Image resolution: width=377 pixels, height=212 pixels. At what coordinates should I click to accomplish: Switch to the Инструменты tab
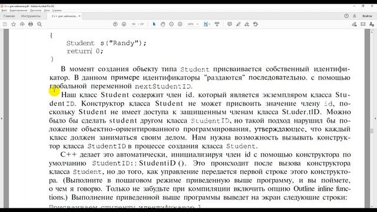(31, 16)
